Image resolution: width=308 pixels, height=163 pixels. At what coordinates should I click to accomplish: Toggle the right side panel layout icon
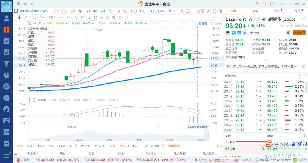click(x=220, y=11)
